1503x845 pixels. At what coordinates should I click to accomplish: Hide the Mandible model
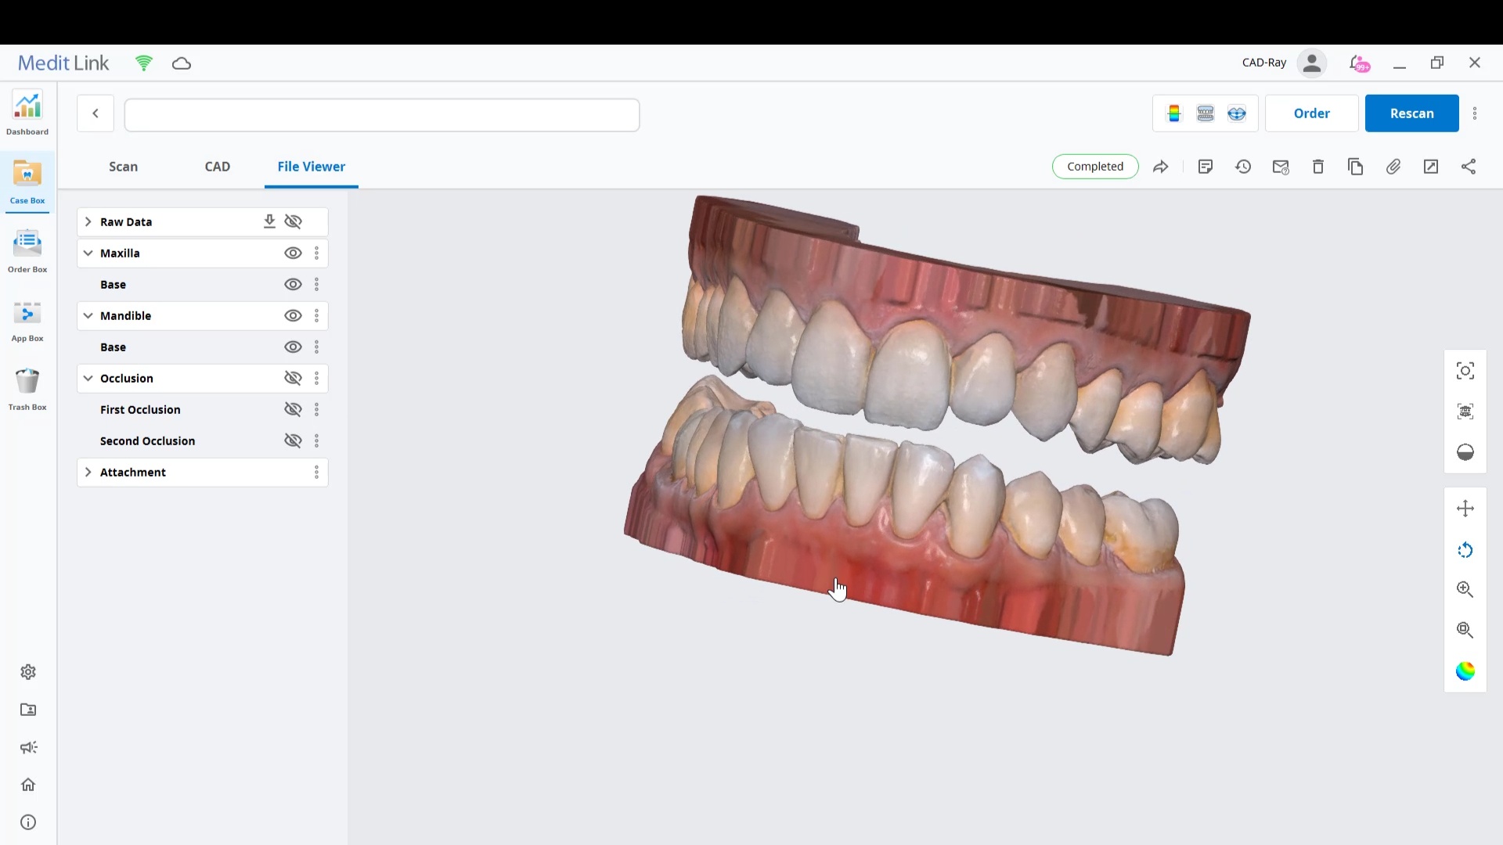click(293, 315)
